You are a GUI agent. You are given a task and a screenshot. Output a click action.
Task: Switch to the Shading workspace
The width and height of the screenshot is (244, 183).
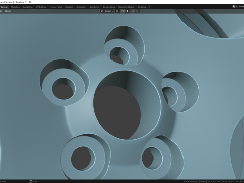coord(69,7)
